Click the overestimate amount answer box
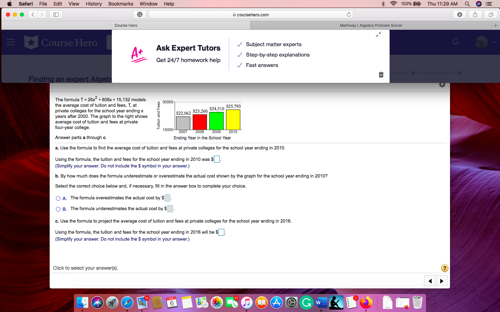The height and width of the screenshot is (312, 500). (x=167, y=198)
